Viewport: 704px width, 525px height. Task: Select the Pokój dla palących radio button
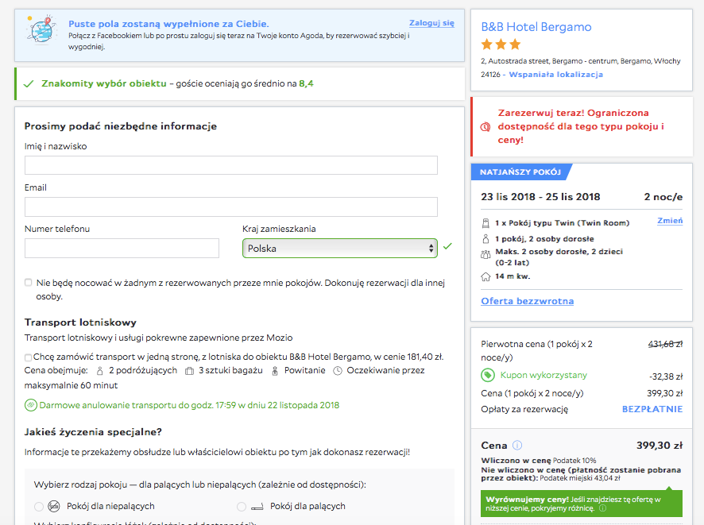[242, 507]
